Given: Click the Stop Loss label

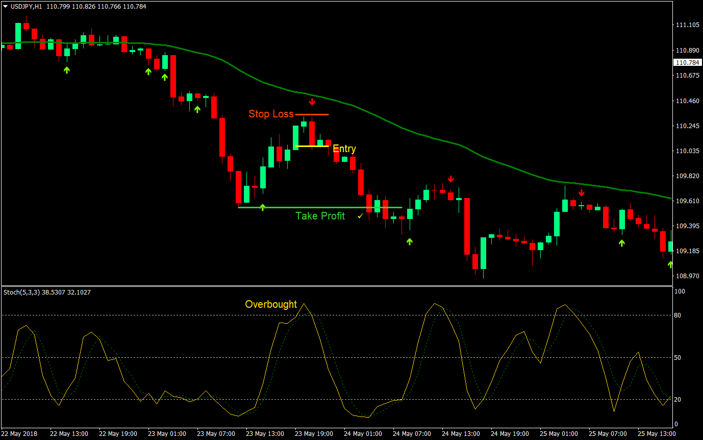Looking at the screenshot, I should [x=271, y=114].
